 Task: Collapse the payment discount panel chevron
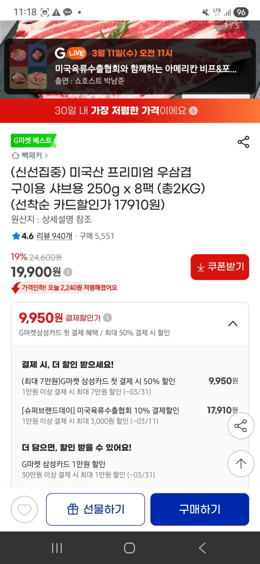[233, 324]
